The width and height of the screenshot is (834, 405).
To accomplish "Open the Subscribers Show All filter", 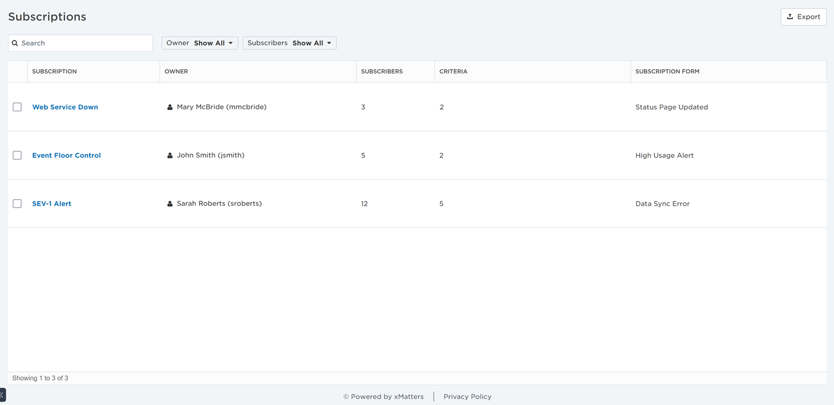I will pyautogui.click(x=289, y=43).
